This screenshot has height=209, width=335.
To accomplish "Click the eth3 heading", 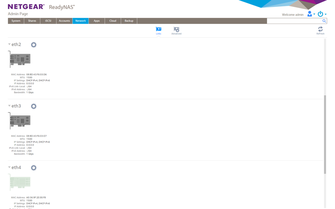I will click(16, 106).
